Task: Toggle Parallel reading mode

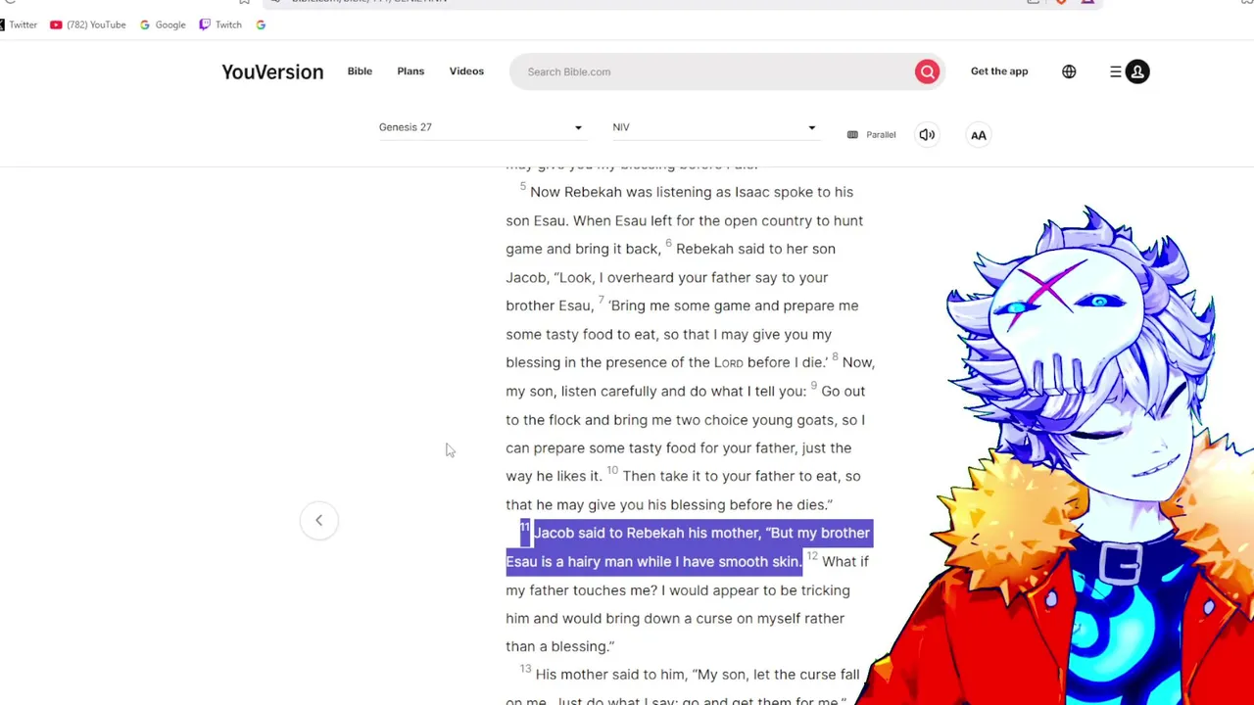Action: (x=871, y=134)
